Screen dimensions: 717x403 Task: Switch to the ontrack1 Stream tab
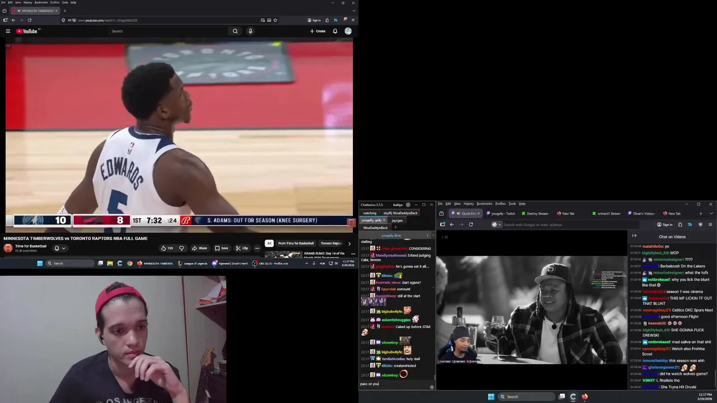pos(608,213)
